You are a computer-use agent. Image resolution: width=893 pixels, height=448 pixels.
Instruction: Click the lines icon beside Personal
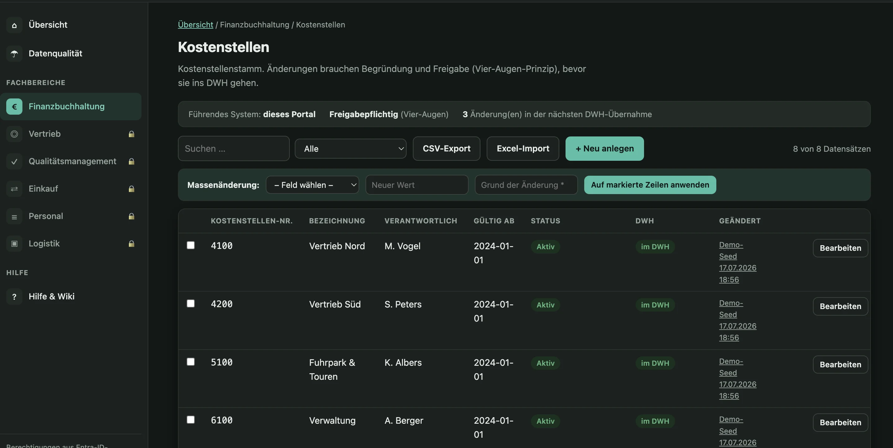coord(14,217)
